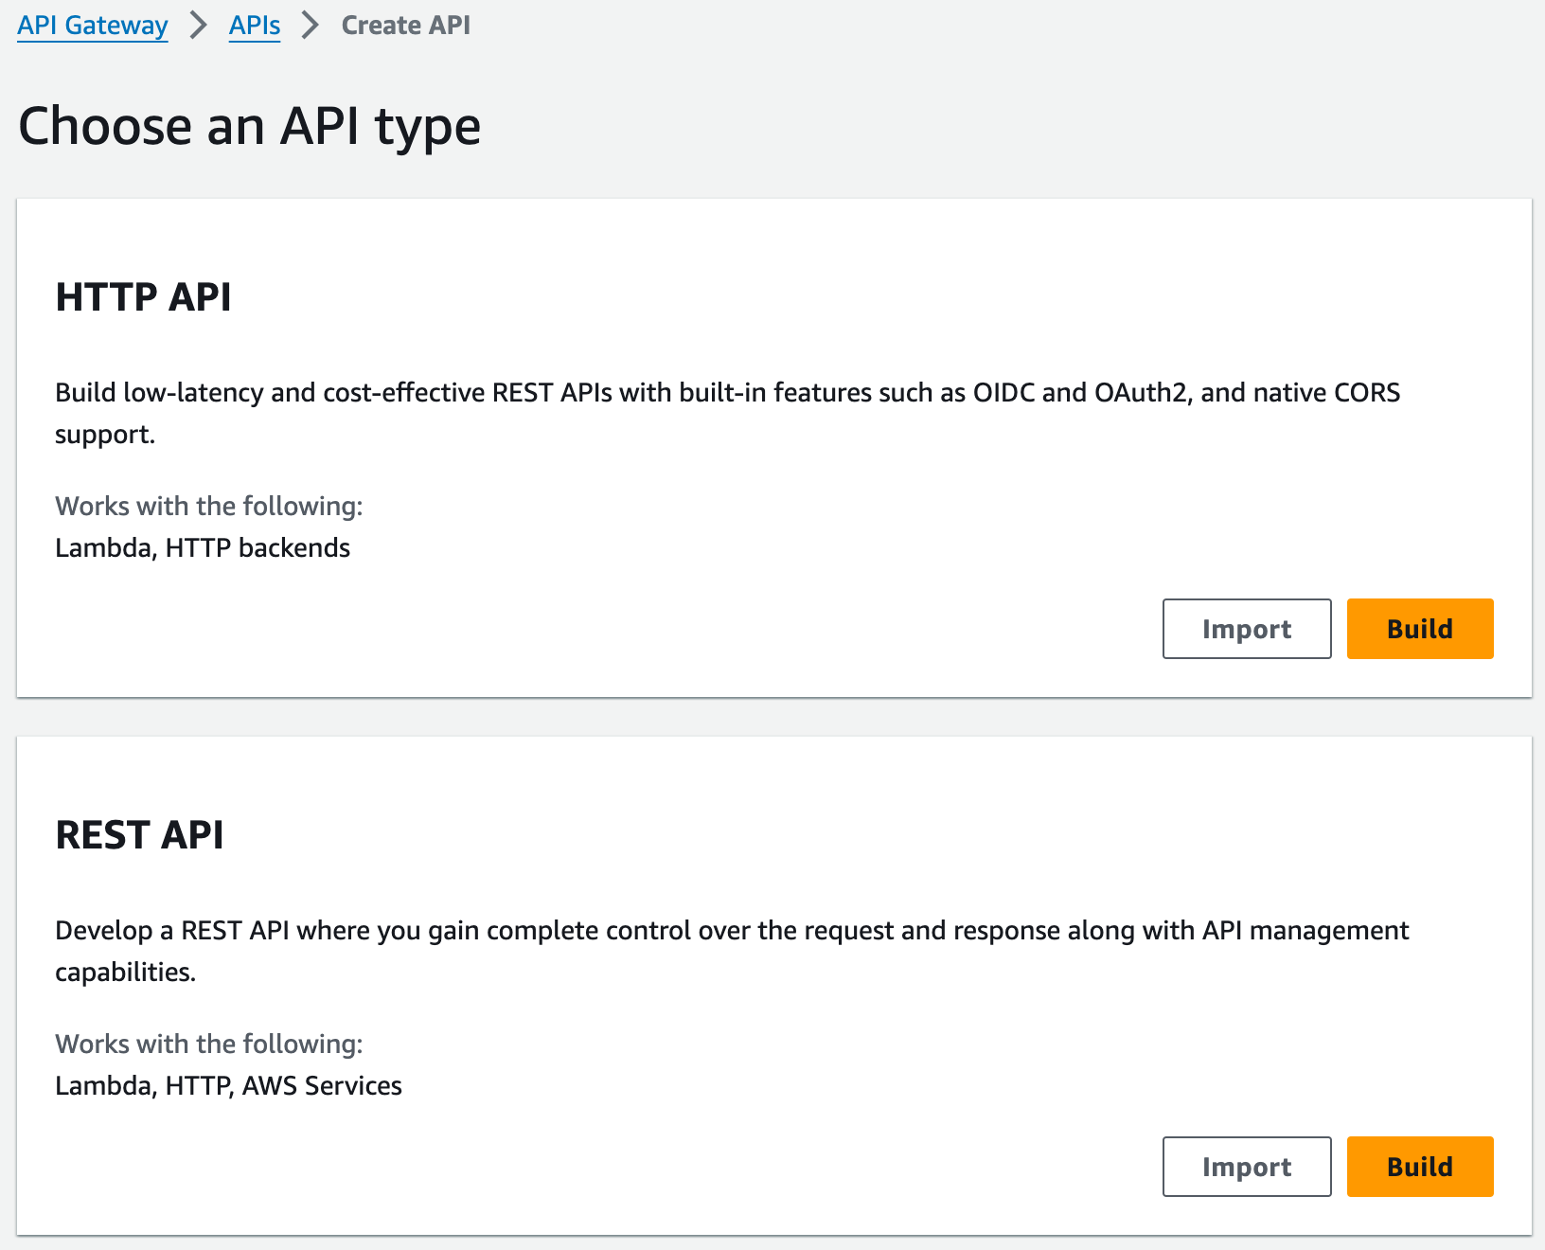
Task: Click the 'Lambda, HTTP backends' text
Action: click(203, 548)
